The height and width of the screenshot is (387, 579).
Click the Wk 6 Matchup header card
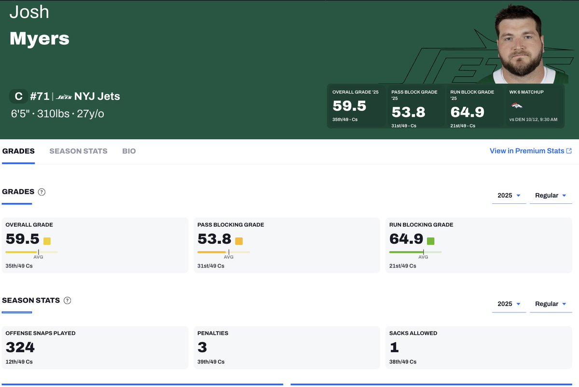(535, 106)
